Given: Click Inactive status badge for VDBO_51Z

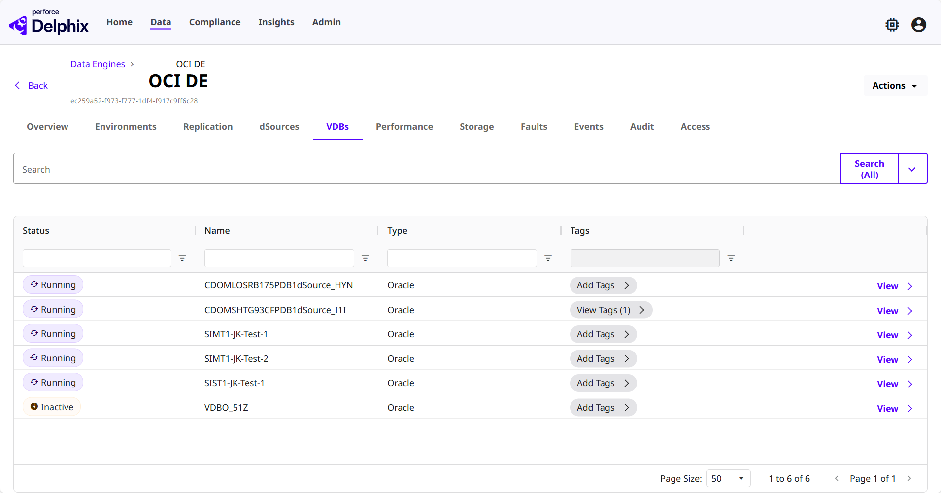Looking at the screenshot, I should pyautogui.click(x=52, y=407).
